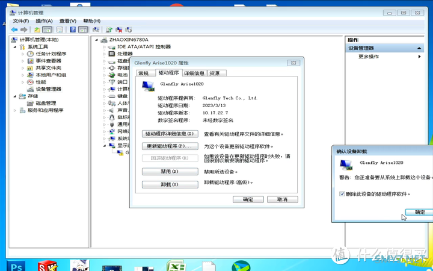Collapse the 系统工具 tree node
This screenshot has width=433, height=271.
coord(15,47)
